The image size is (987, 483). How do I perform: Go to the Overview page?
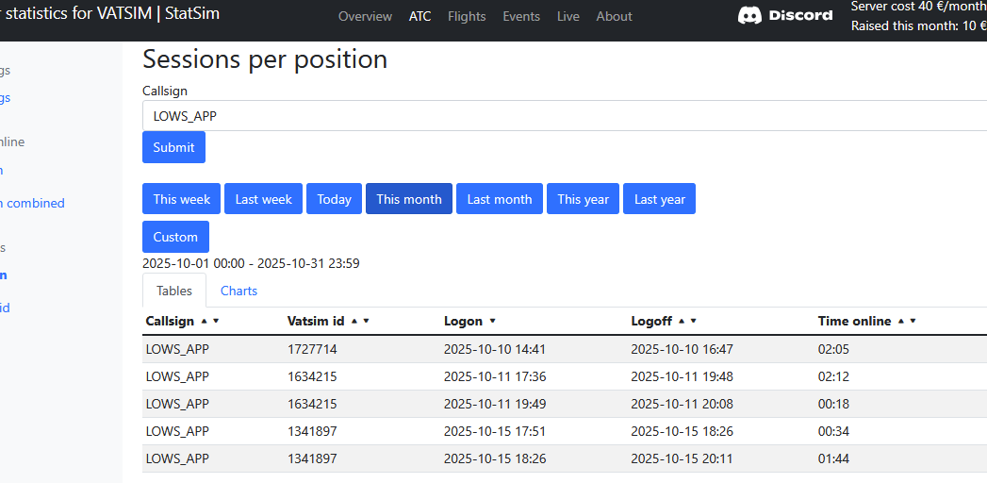click(365, 16)
